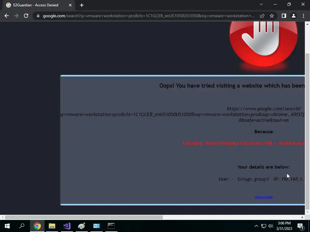Open the Chrome three-dot menu
This screenshot has width=310, height=232.
pyautogui.click(x=303, y=16)
